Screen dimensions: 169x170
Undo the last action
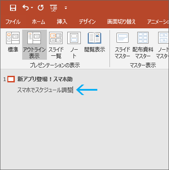tap(26, 7)
